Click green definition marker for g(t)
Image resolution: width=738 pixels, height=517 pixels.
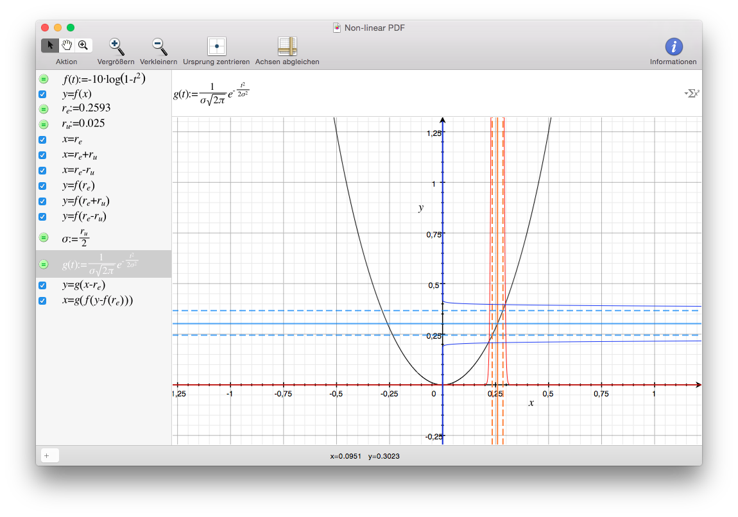(x=43, y=264)
